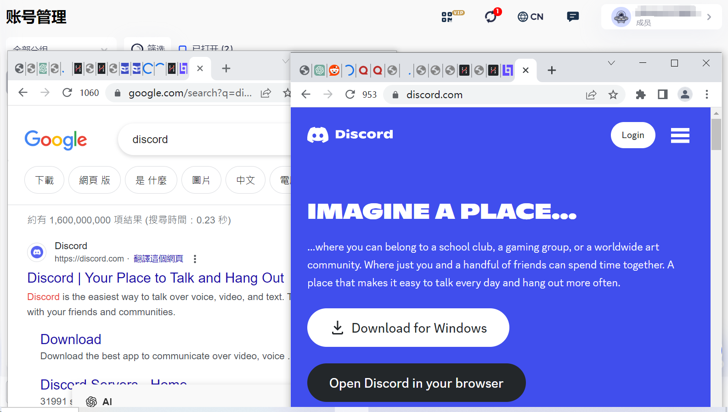Click the 账号管理 heading
This screenshot has width=728, height=412.
pos(36,17)
